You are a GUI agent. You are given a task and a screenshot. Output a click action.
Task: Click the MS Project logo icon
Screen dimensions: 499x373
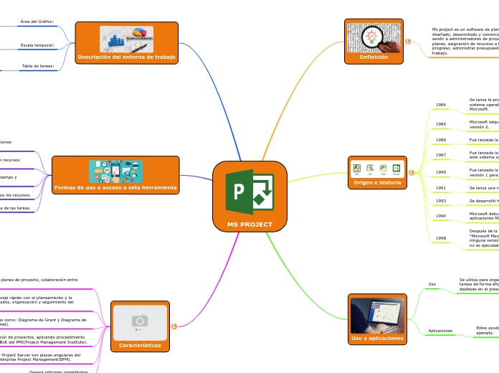[x=249, y=192]
